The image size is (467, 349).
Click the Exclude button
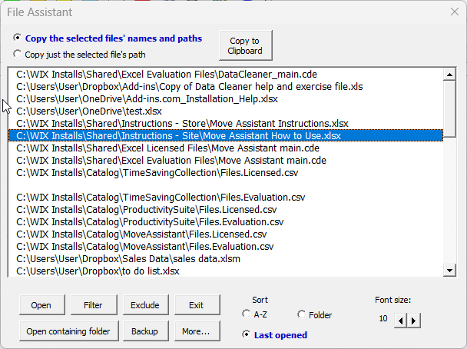146,305
